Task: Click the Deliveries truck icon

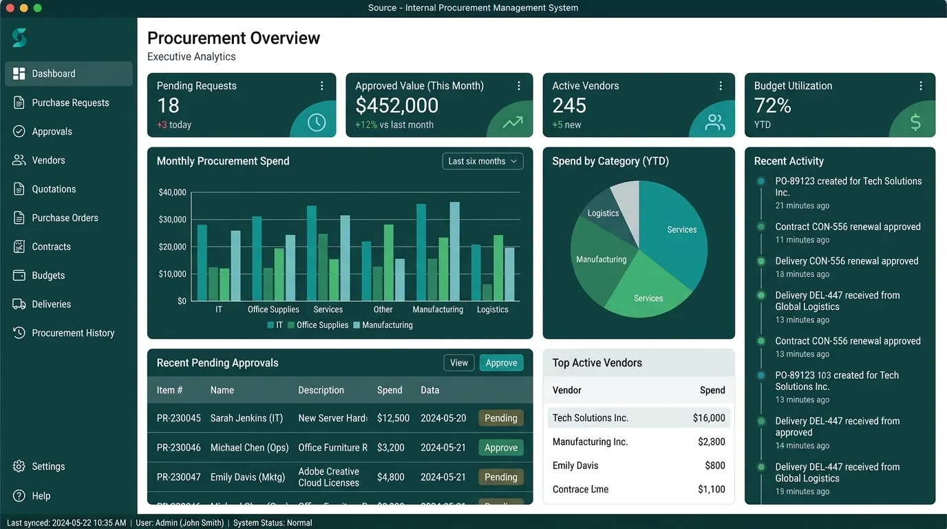Action: coord(19,304)
